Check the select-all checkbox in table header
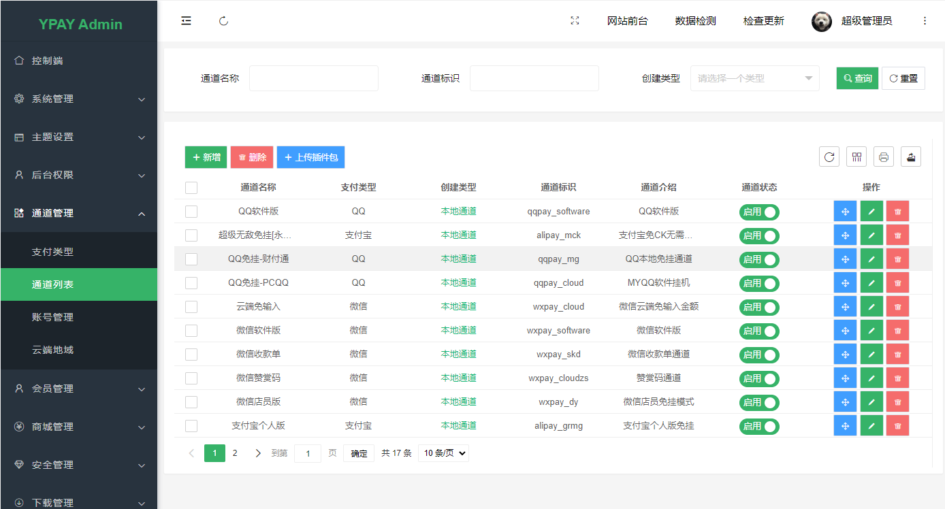This screenshot has width=945, height=509. click(x=191, y=187)
